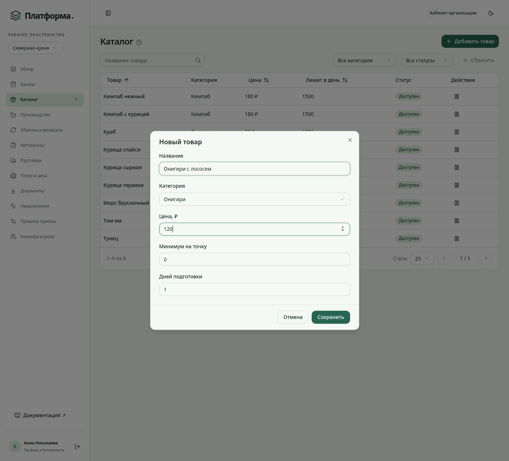This screenshot has width=509, height=461.
Task: Open the Все категории filter
Action: tap(365, 60)
